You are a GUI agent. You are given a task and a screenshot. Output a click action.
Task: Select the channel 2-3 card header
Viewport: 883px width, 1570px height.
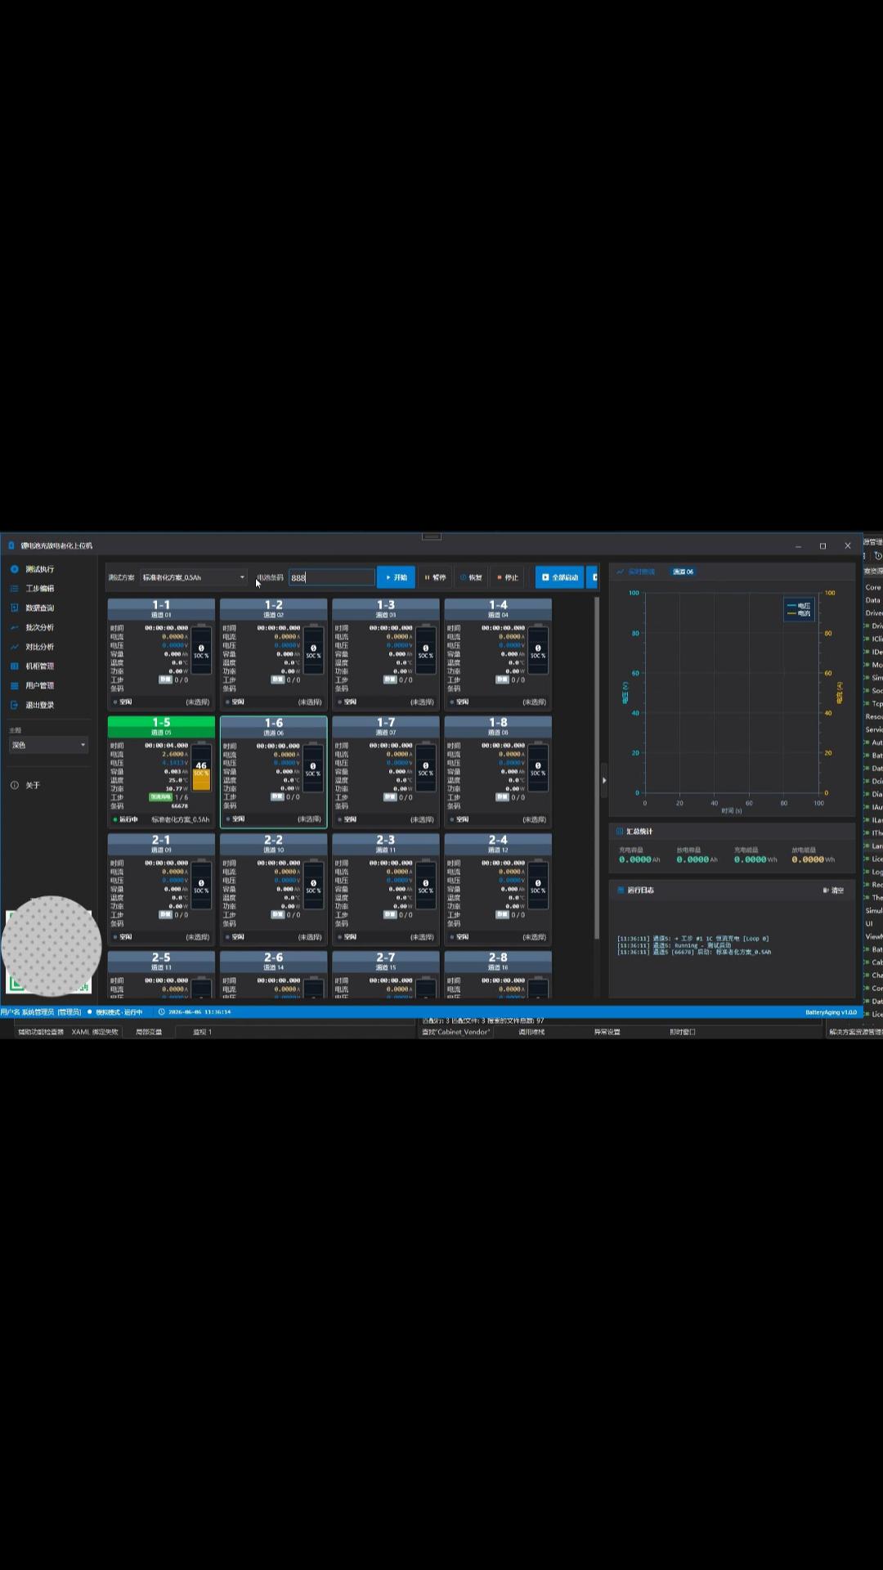[386, 844]
